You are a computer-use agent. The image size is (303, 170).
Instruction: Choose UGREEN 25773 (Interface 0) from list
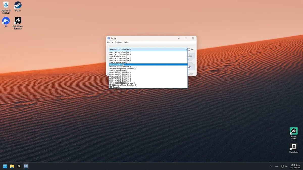click(x=148, y=77)
